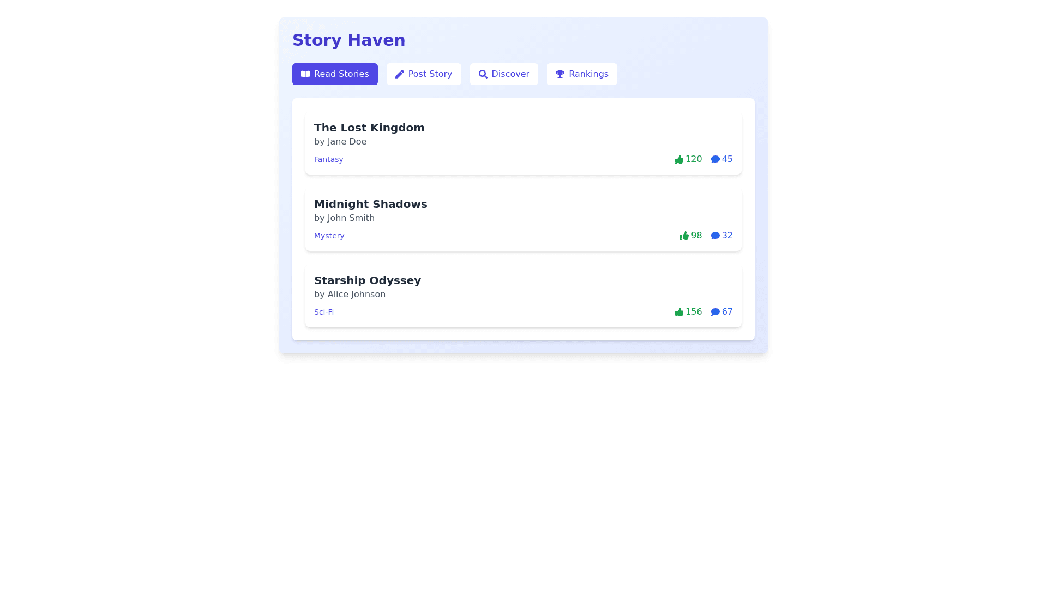Viewport: 1047px width, 589px height.
Task: Open the Starship Odyssey story title
Action: coord(368,280)
